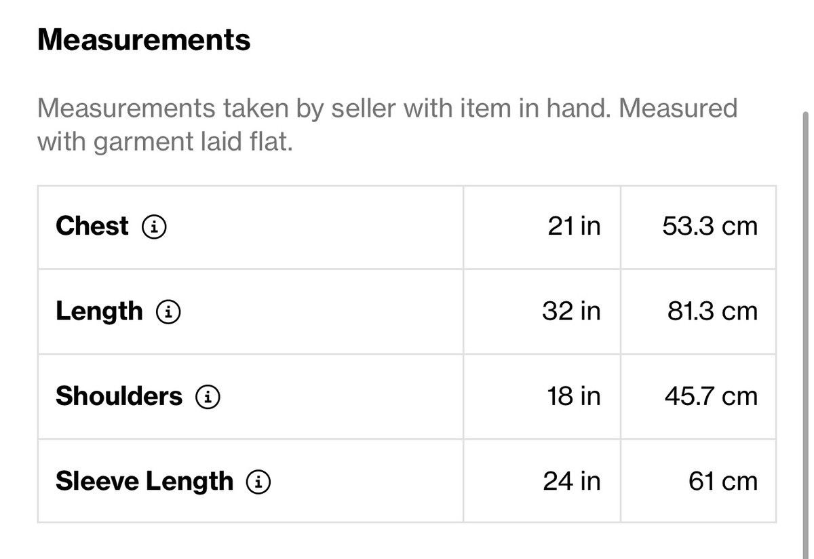Click the 'garment laid flat' description line
The image size is (814, 559).
(165, 142)
